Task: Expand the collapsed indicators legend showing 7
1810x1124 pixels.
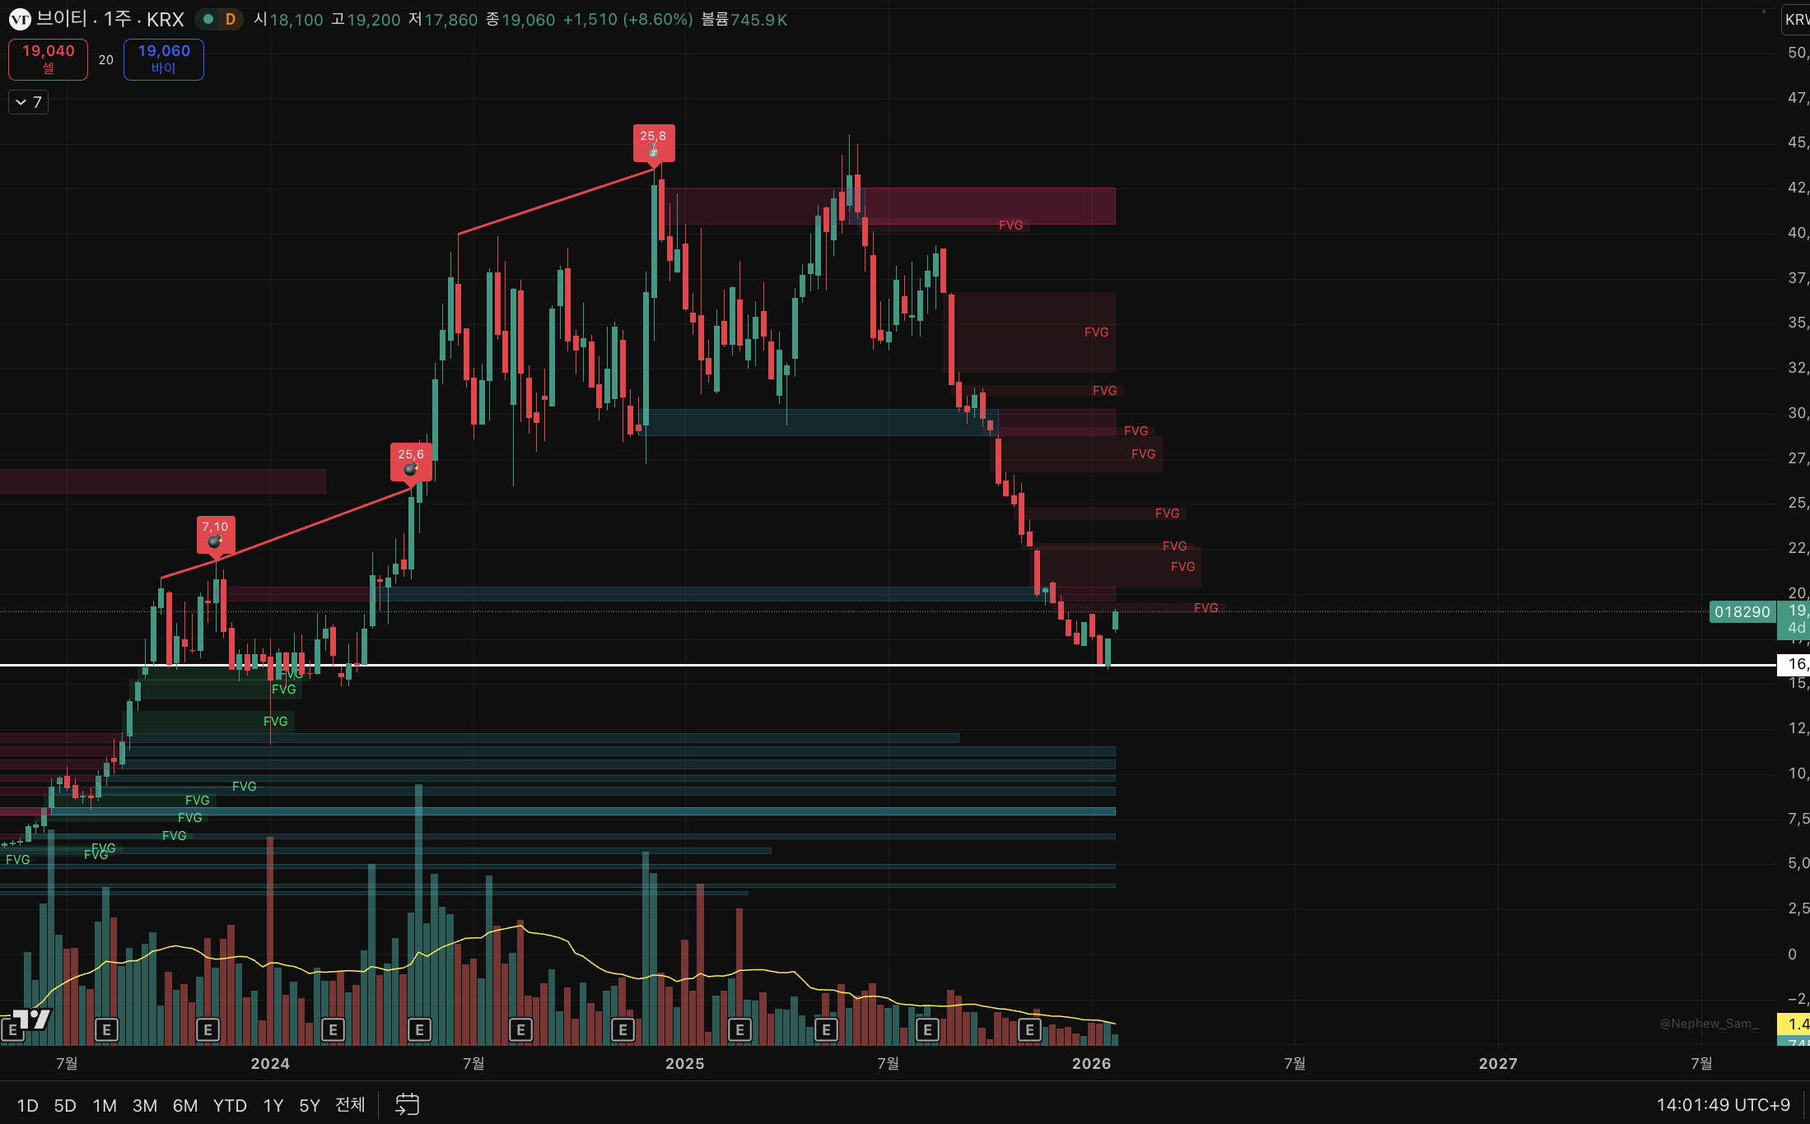Action: click(28, 102)
